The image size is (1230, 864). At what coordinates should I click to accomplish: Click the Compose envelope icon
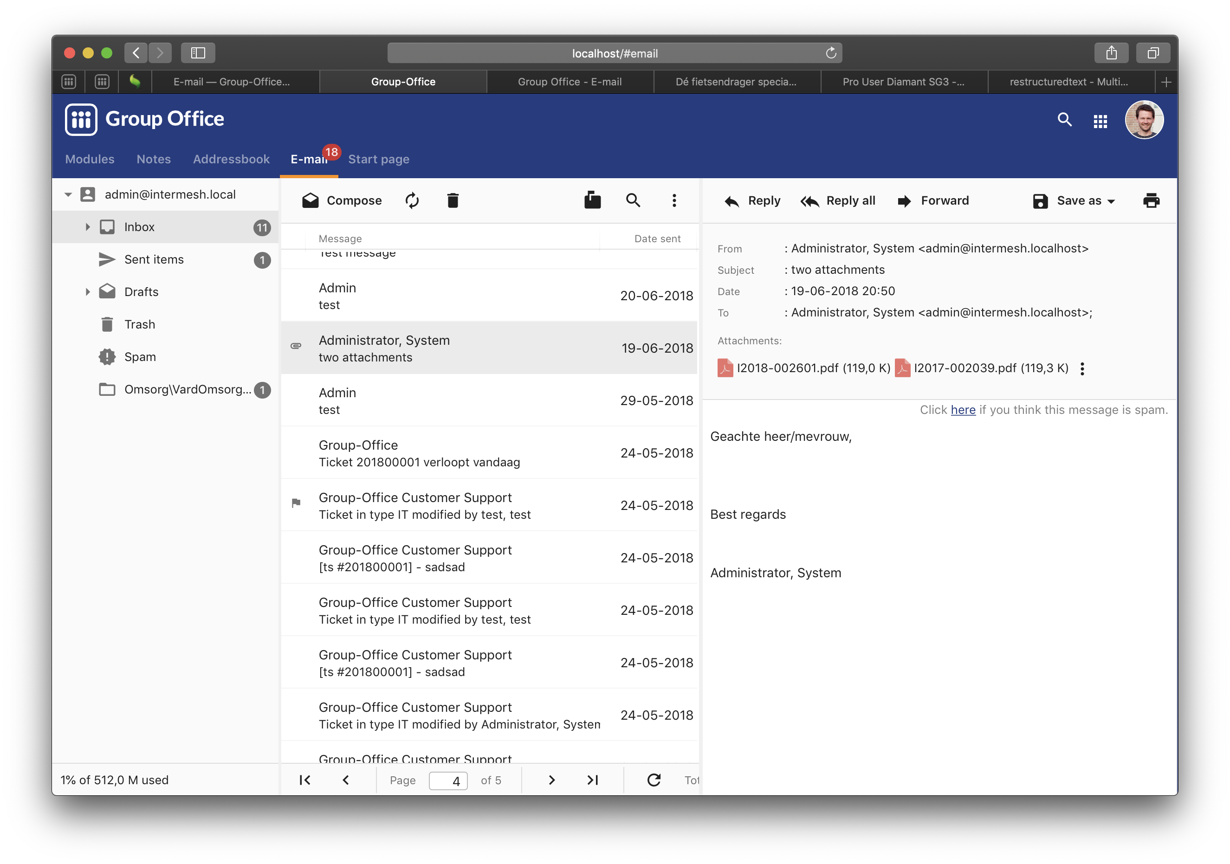click(x=310, y=200)
